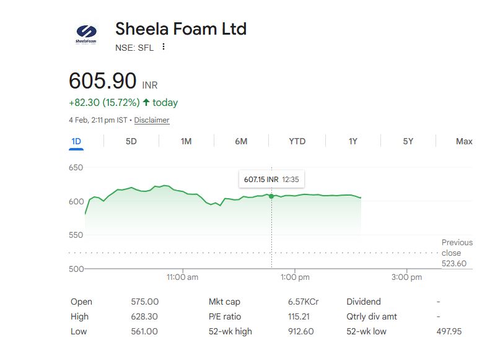This screenshot has height=361, width=482.
Task: Select the Max time range tab
Action: coord(464,141)
